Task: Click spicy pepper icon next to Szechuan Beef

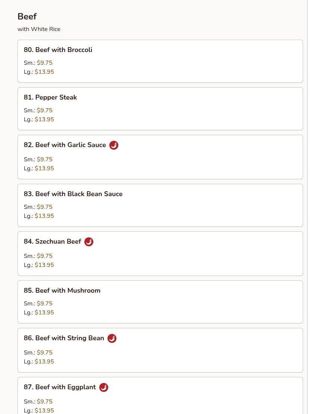Action: point(89,242)
